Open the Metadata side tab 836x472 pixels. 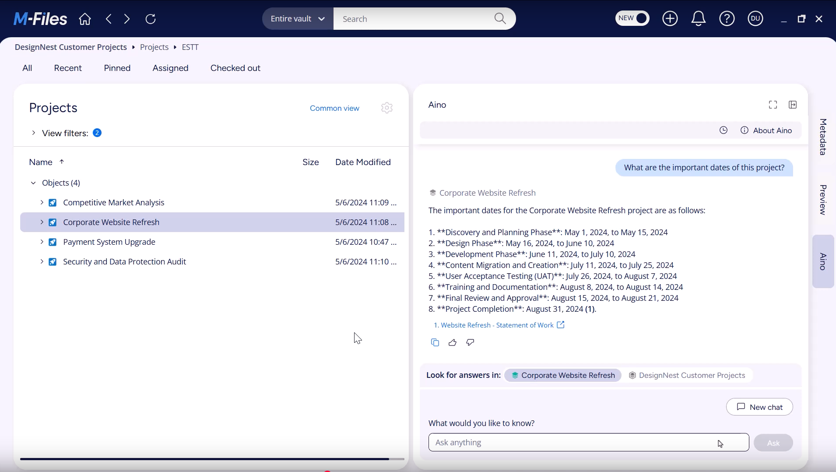pos(823,137)
